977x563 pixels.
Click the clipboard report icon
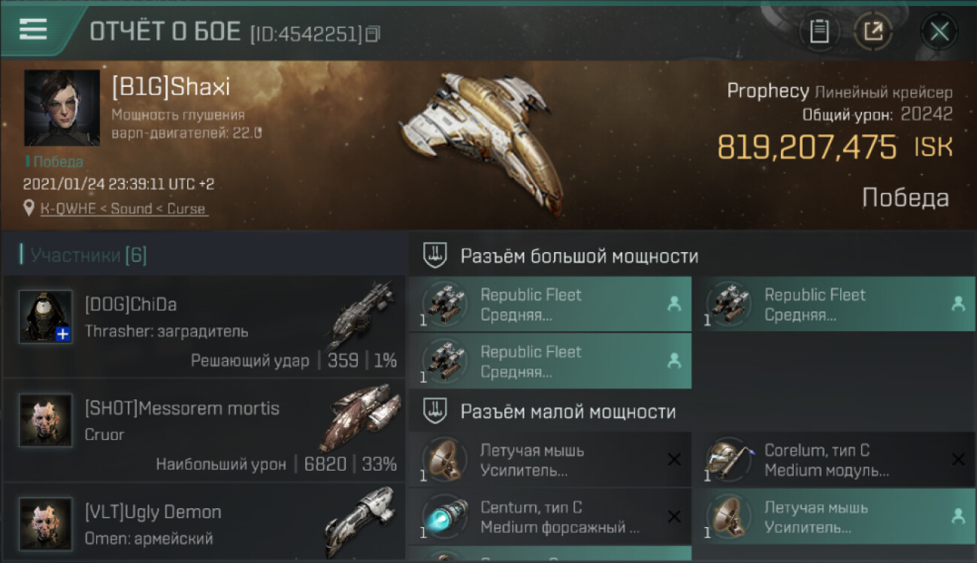click(x=819, y=32)
